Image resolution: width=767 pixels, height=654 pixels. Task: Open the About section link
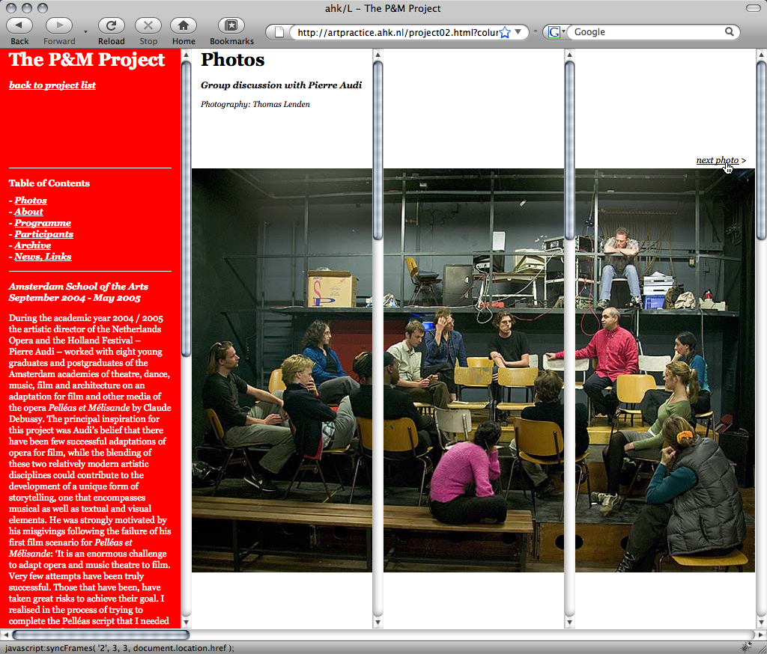(28, 212)
